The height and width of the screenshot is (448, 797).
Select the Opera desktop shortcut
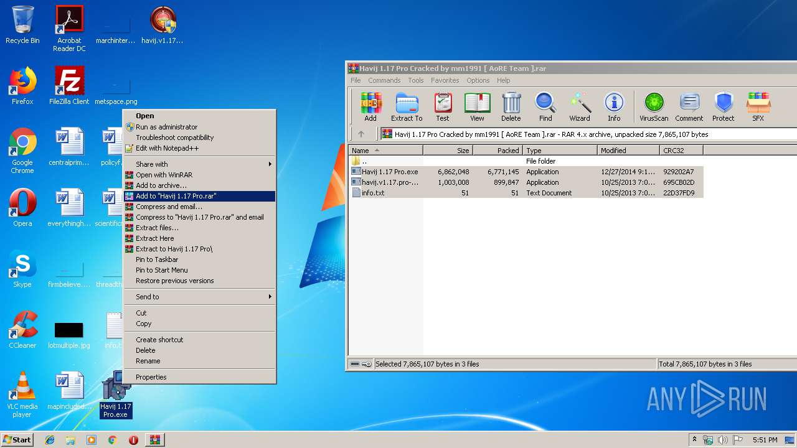[22, 208]
